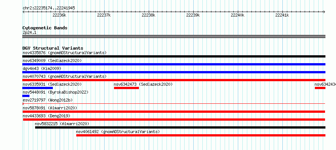Image resolution: width=336 pixels, height=150 pixels.
Task: Select the red bar under nsv5878091
Action: click(174, 112)
